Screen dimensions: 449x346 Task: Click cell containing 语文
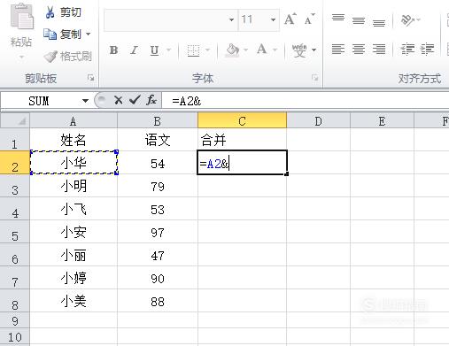click(158, 140)
